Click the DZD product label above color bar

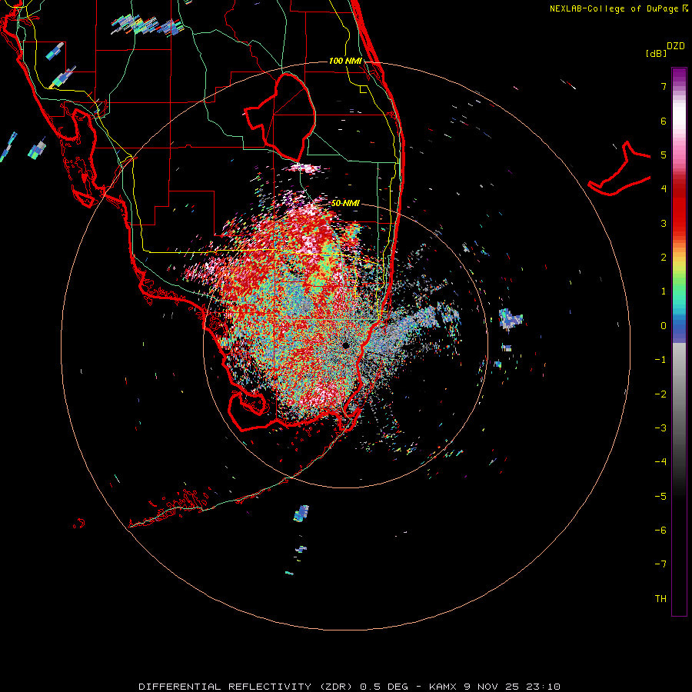tap(676, 46)
